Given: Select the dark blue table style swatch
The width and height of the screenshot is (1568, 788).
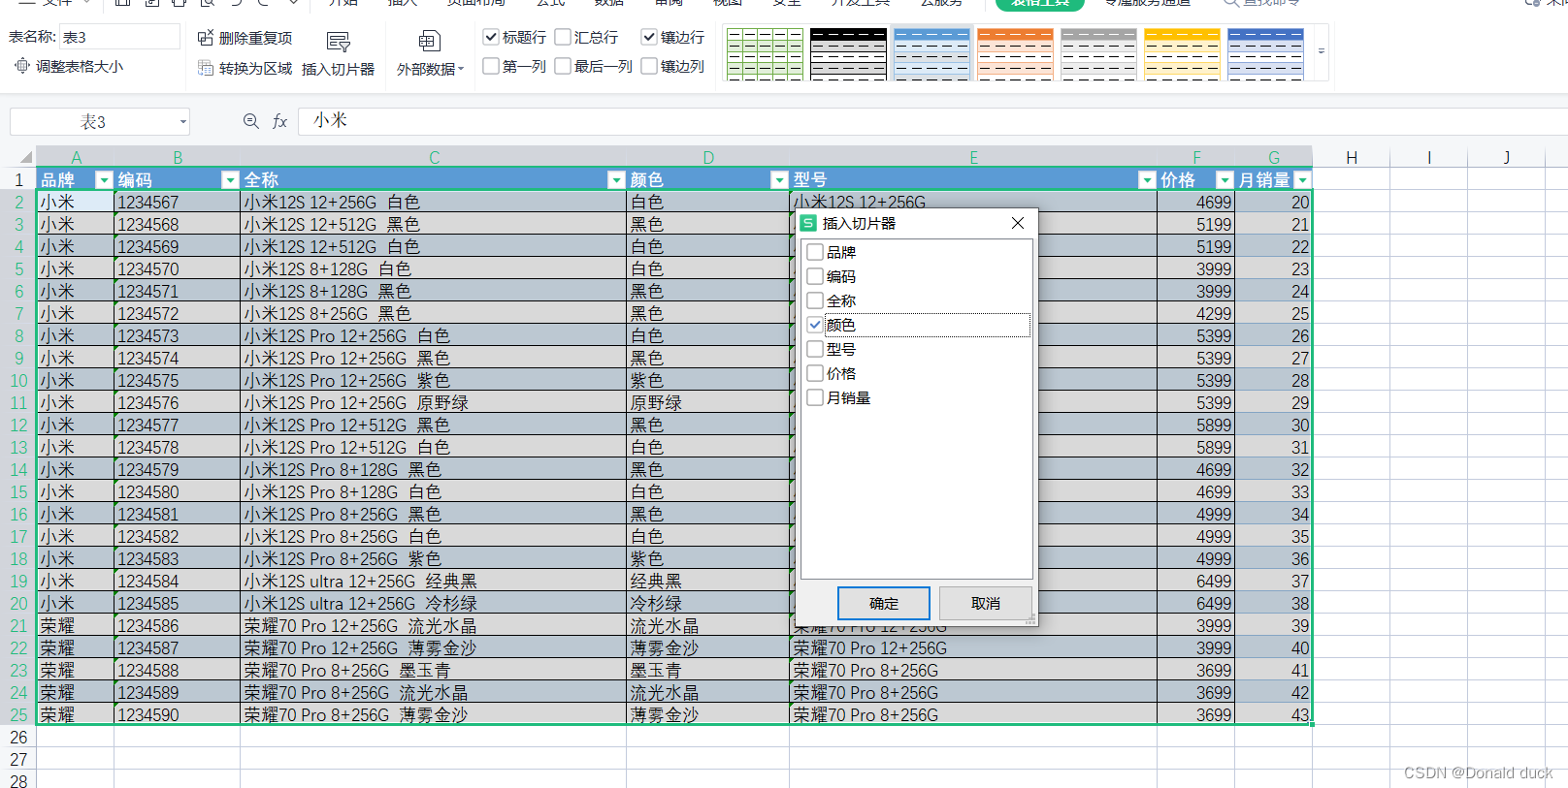Looking at the screenshot, I should 1265,54.
